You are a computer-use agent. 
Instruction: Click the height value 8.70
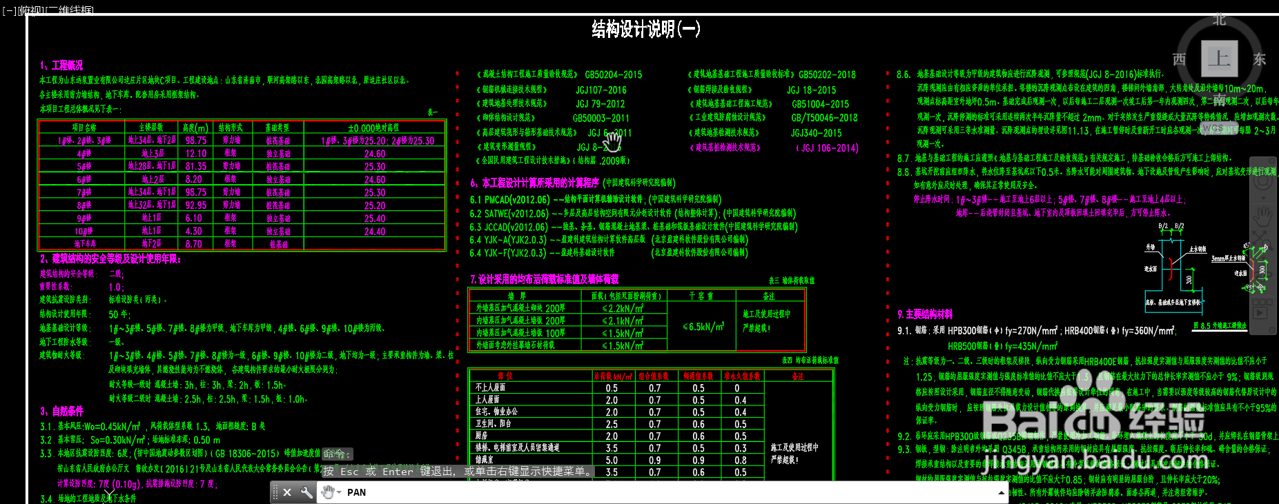pyautogui.click(x=194, y=244)
